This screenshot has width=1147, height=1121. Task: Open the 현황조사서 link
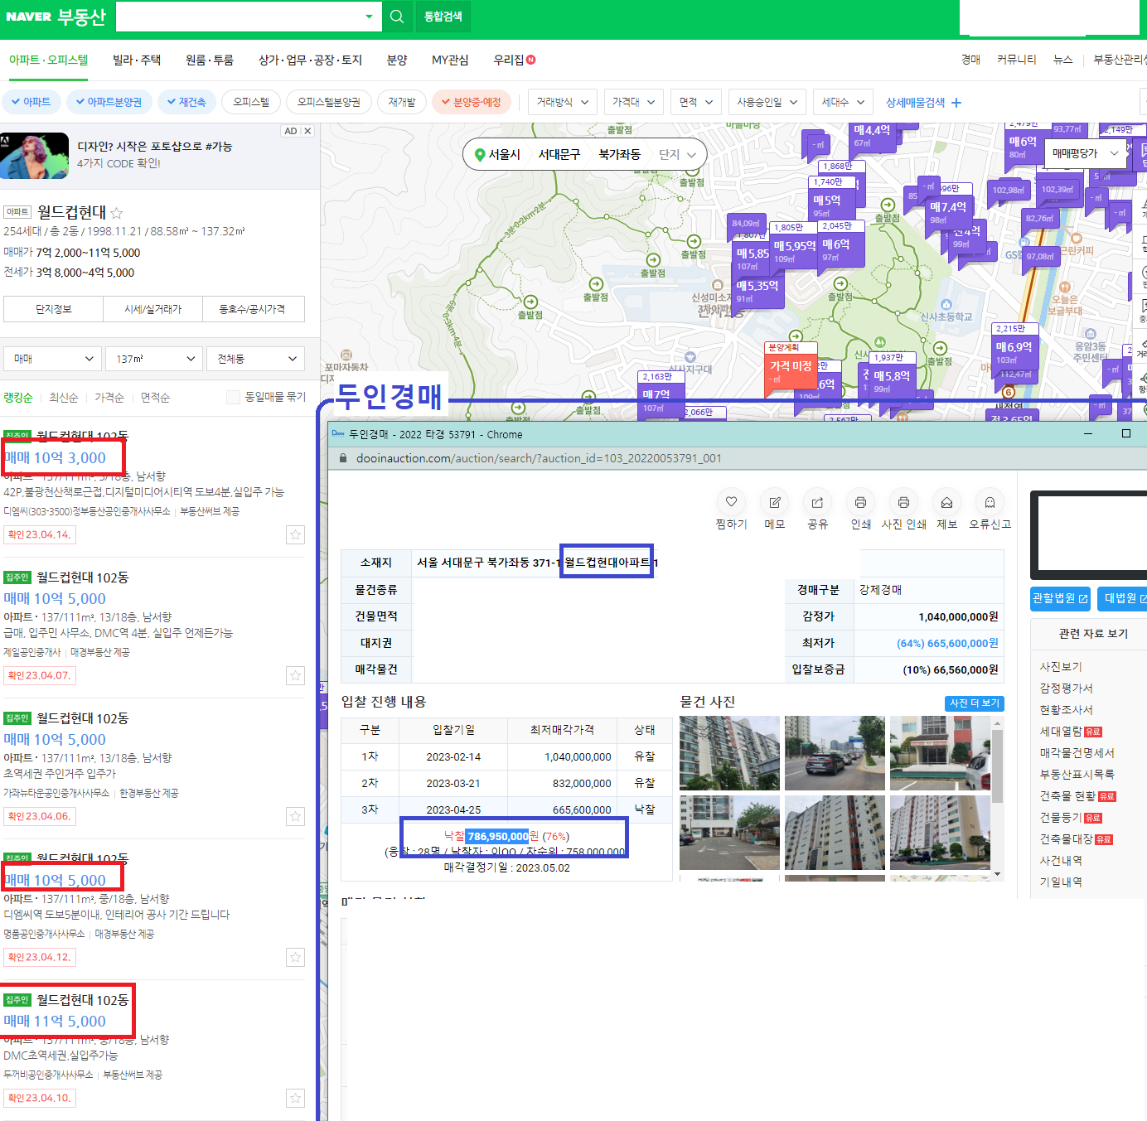click(x=1067, y=710)
